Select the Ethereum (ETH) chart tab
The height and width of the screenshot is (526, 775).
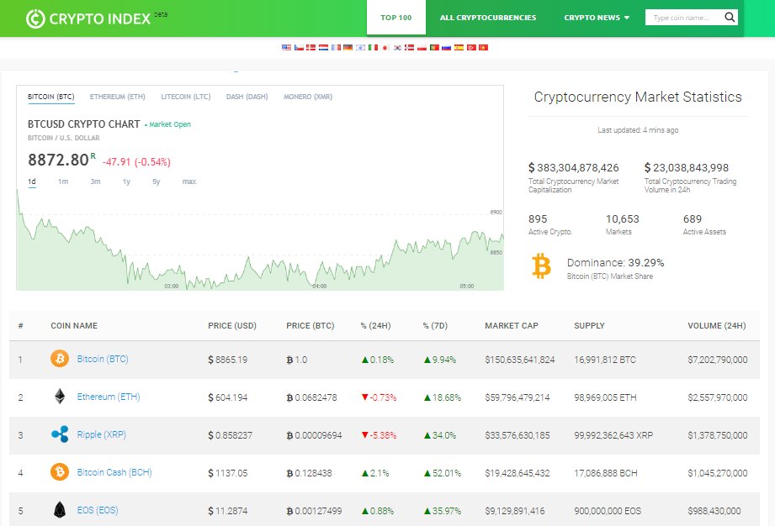[118, 97]
